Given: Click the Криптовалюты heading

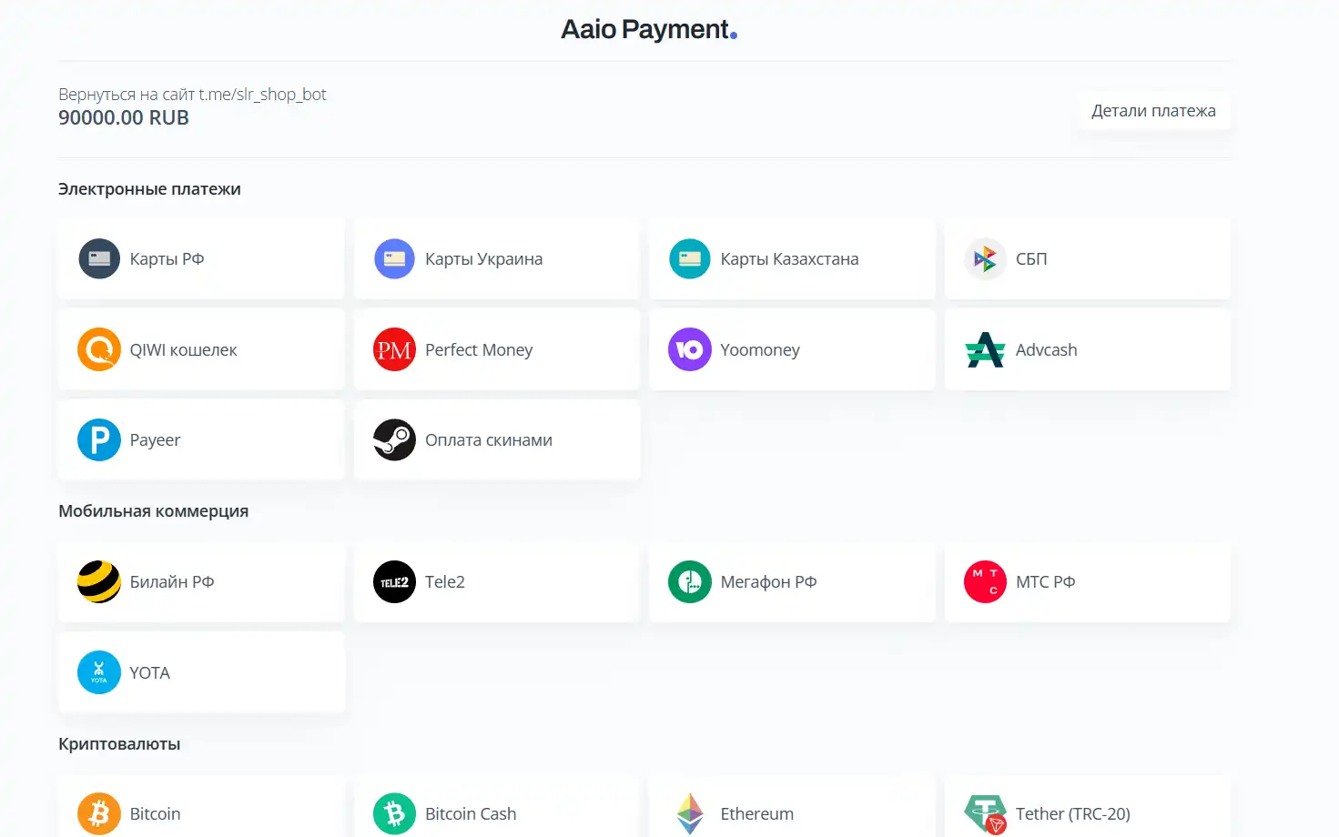Looking at the screenshot, I should 119,744.
